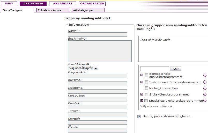Select Mallar_kurswebben label text

[164, 88]
